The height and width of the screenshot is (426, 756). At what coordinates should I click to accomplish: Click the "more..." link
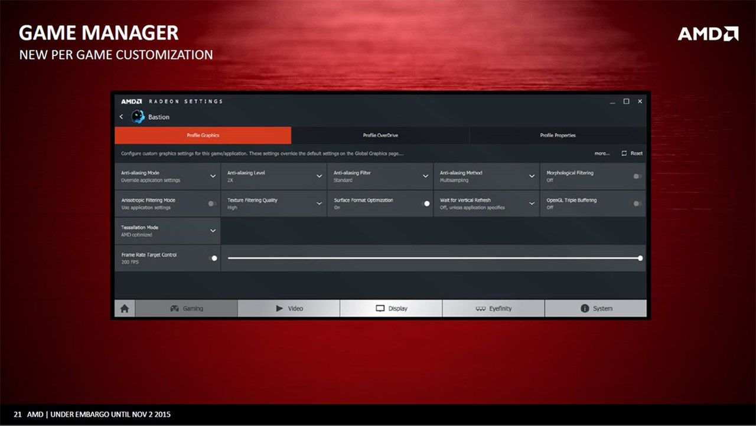click(602, 153)
